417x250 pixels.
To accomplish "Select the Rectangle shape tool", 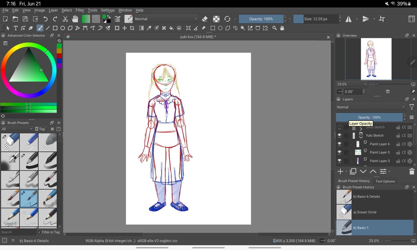I will (55, 28).
